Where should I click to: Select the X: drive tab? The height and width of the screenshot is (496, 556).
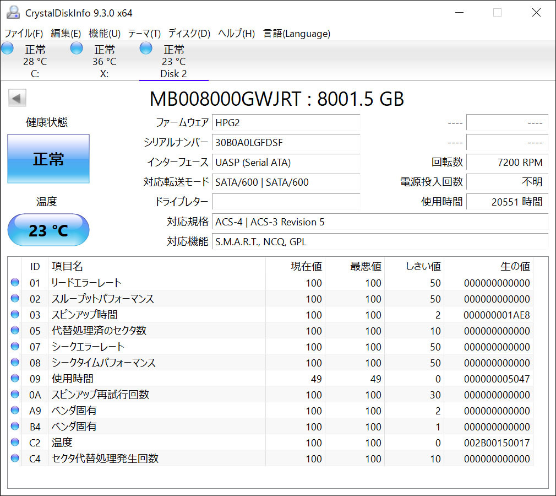coord(104,62)
